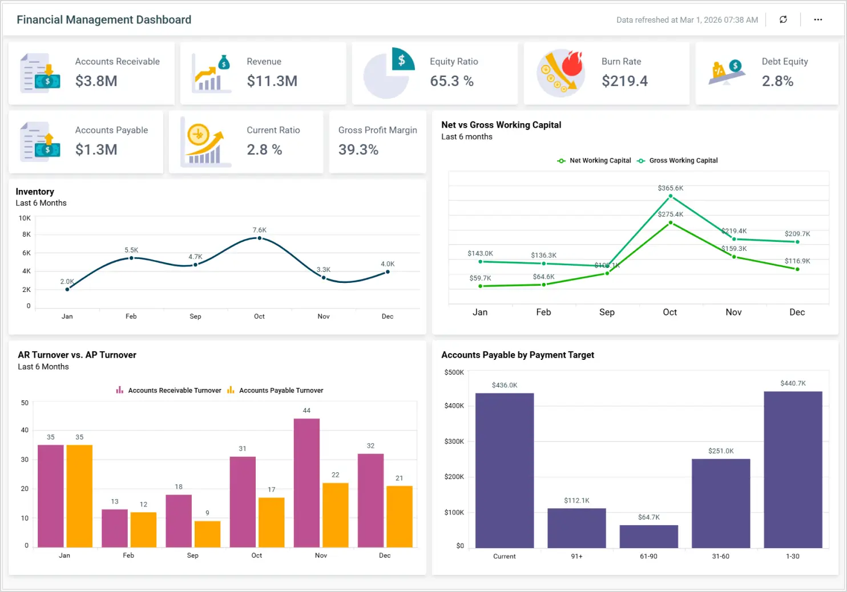Click the $209.7K Dec gross capital point
Image resolution: width=847 pixels, height=592 pixels.
(x=797, y=242)
